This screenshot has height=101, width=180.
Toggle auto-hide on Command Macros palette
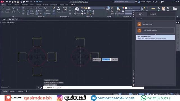point(134,15)
